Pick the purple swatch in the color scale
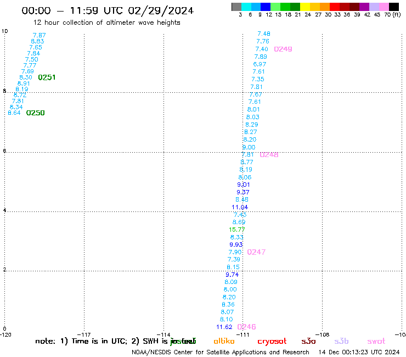This screenshot has height=357, width=406. pos(364,7)
